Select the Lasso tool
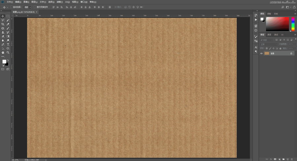 (x=3, y=20)
